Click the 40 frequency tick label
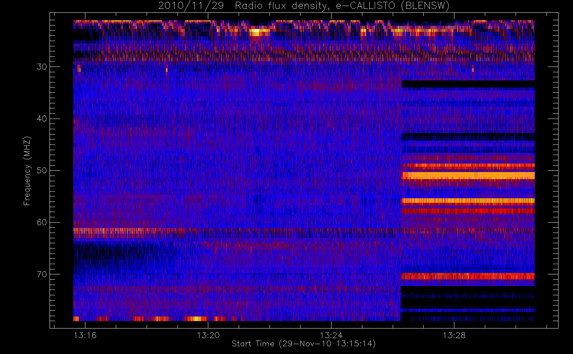 (42, 119)
